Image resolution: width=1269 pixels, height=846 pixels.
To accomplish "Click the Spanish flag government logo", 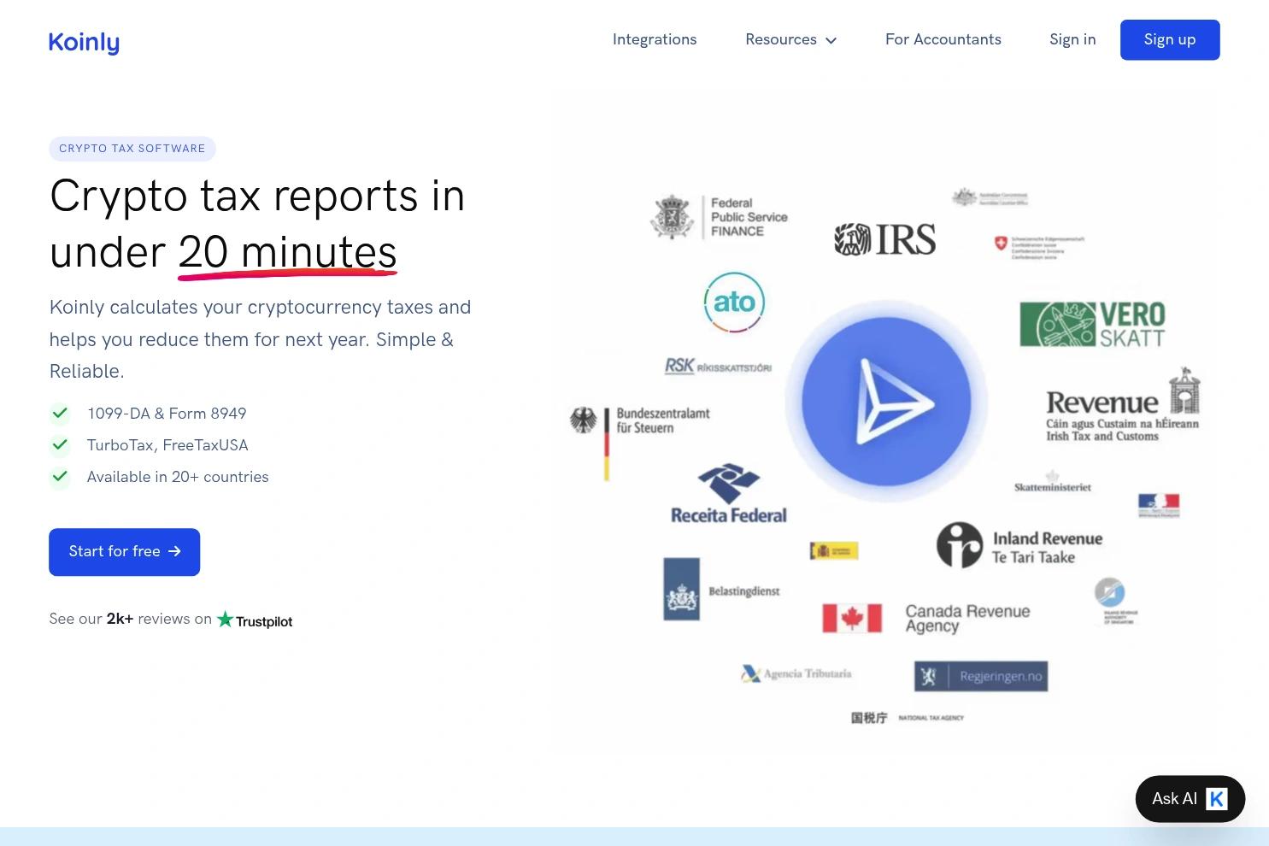I will point(834,551).
